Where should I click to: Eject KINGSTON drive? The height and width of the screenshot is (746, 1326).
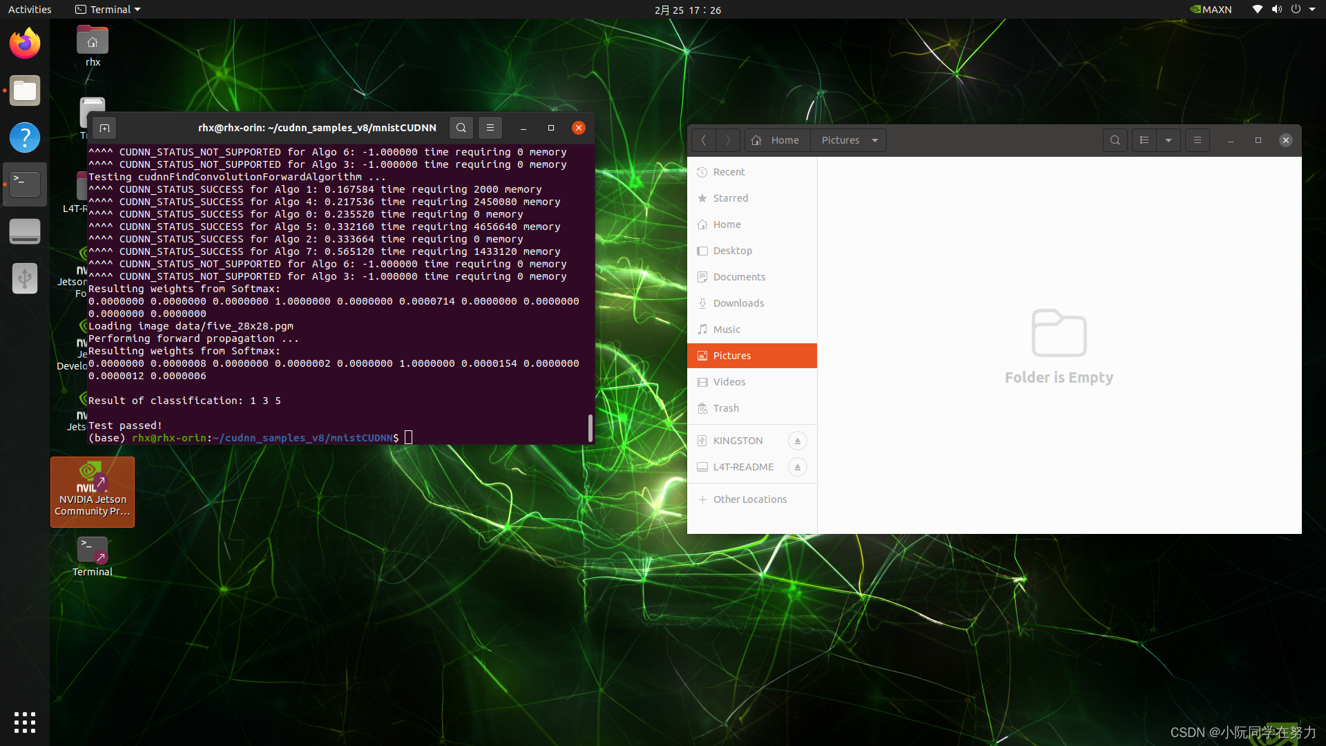pyautogui.click(x=798, y=441)
